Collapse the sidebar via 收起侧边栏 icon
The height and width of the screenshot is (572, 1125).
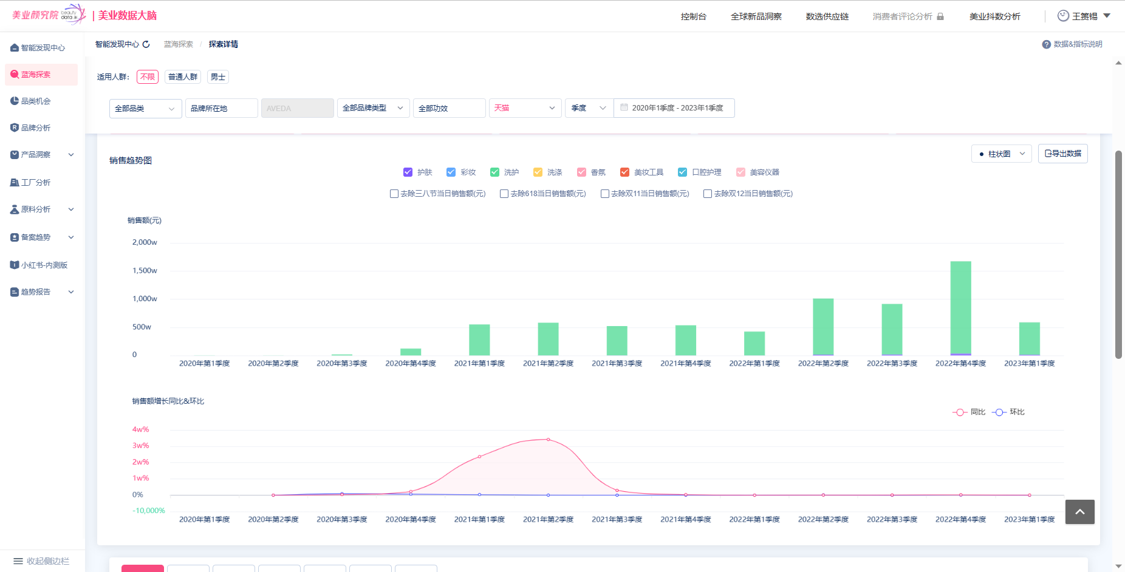coord(18,561)
